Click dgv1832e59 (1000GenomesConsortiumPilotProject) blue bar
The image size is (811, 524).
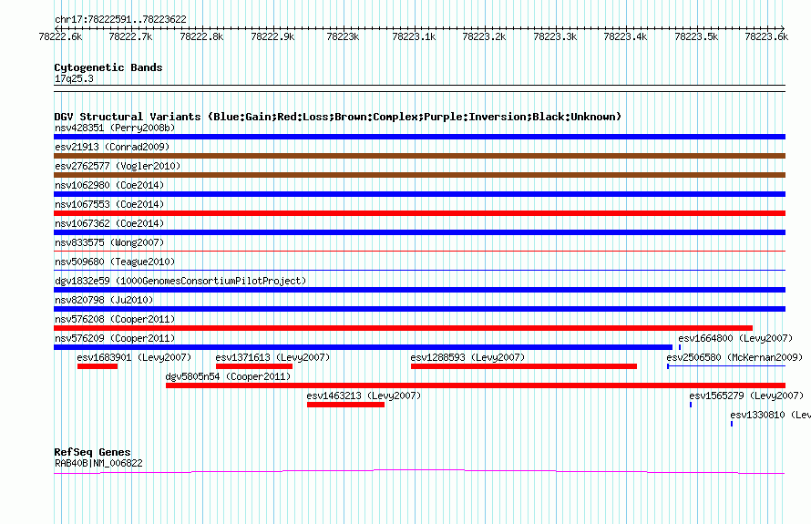(419, 290)
